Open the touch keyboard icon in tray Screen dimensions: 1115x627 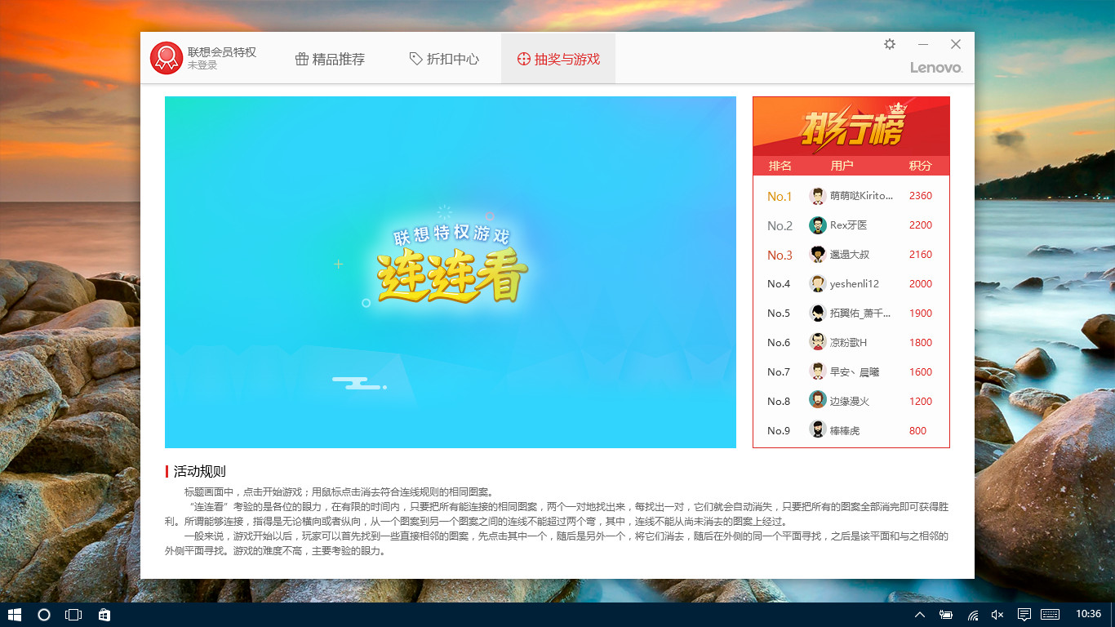pyautogui.click(x=1050, y=615)
